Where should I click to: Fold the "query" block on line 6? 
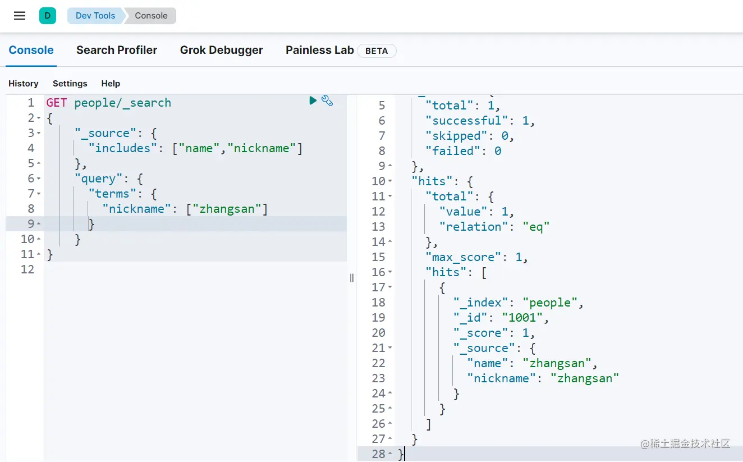click(x=39, y=179)
